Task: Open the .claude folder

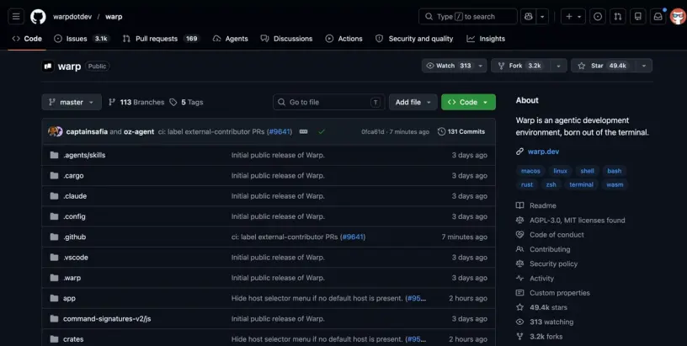Action: tap(75, 196)
